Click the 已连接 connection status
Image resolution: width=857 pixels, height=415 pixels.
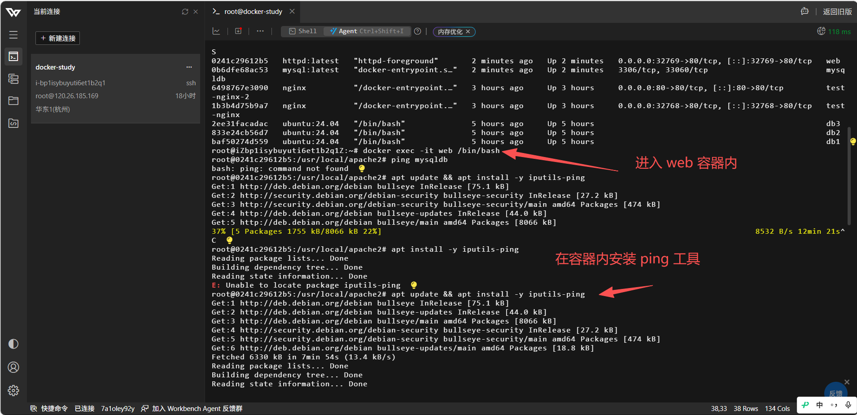(84, 408)
